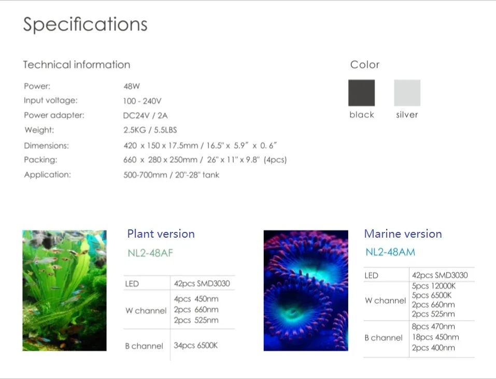Click the 'Packing:' label
The height and width of the screenshot is (379, 496).
[x=40, y=159]
